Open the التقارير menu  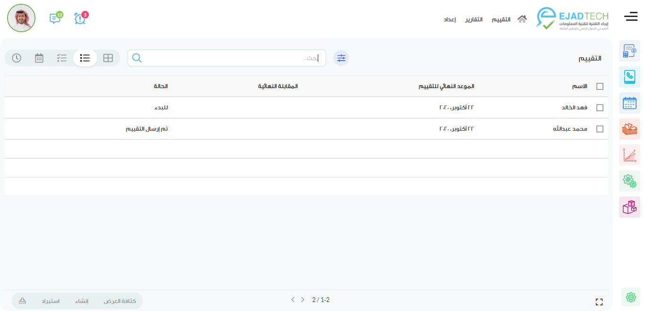473,19
